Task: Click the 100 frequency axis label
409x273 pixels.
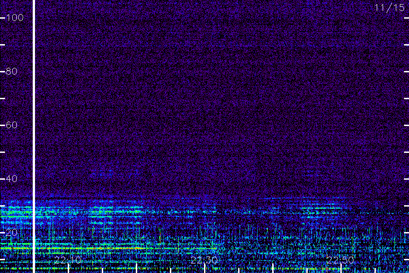Action: [x=15, y=18]
